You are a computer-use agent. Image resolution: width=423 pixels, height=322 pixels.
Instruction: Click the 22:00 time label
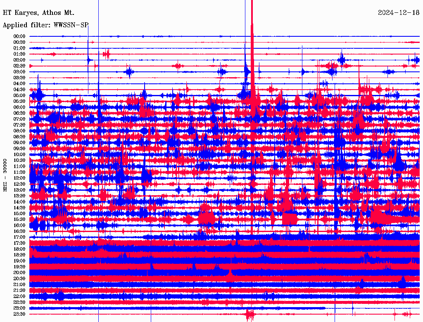19,296
